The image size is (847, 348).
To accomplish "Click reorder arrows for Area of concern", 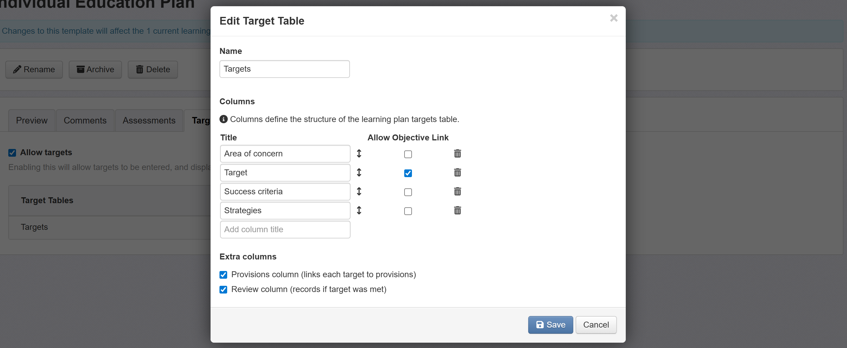I will tap(359, 154).
